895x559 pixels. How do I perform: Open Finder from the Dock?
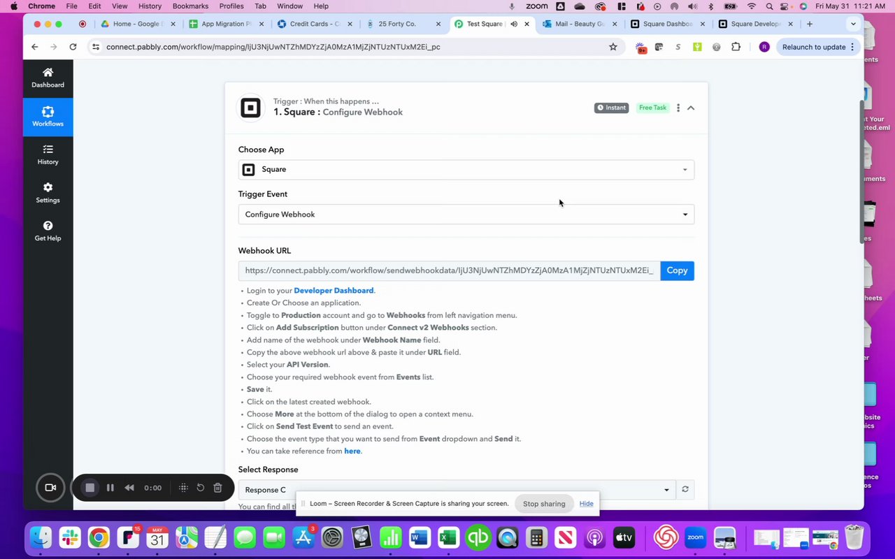41,537
